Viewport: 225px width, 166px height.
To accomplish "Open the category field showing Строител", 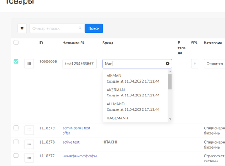I will point(214,64).
